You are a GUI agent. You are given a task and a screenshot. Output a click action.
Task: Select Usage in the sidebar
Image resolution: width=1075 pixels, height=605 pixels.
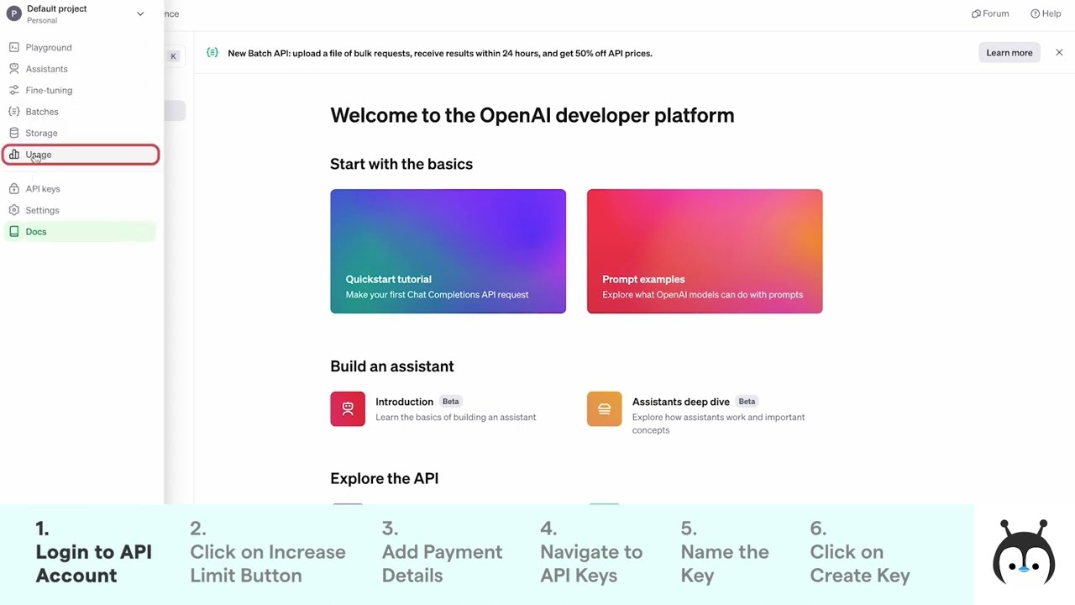click(x=81, y=155)
